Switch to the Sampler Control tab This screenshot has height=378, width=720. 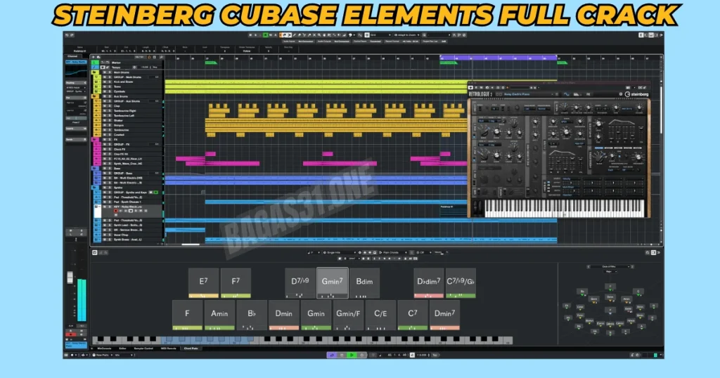143,348
